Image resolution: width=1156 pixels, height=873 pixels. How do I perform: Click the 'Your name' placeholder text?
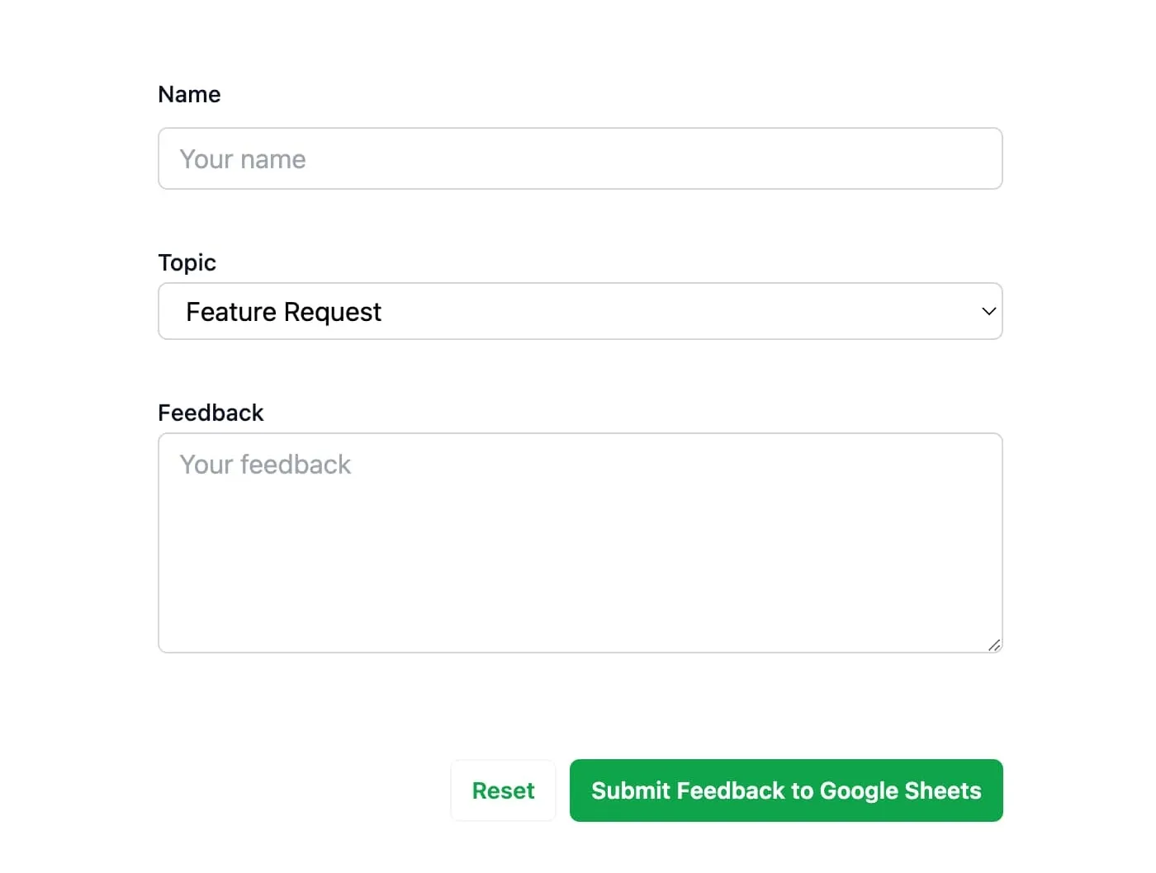(243, 159)
